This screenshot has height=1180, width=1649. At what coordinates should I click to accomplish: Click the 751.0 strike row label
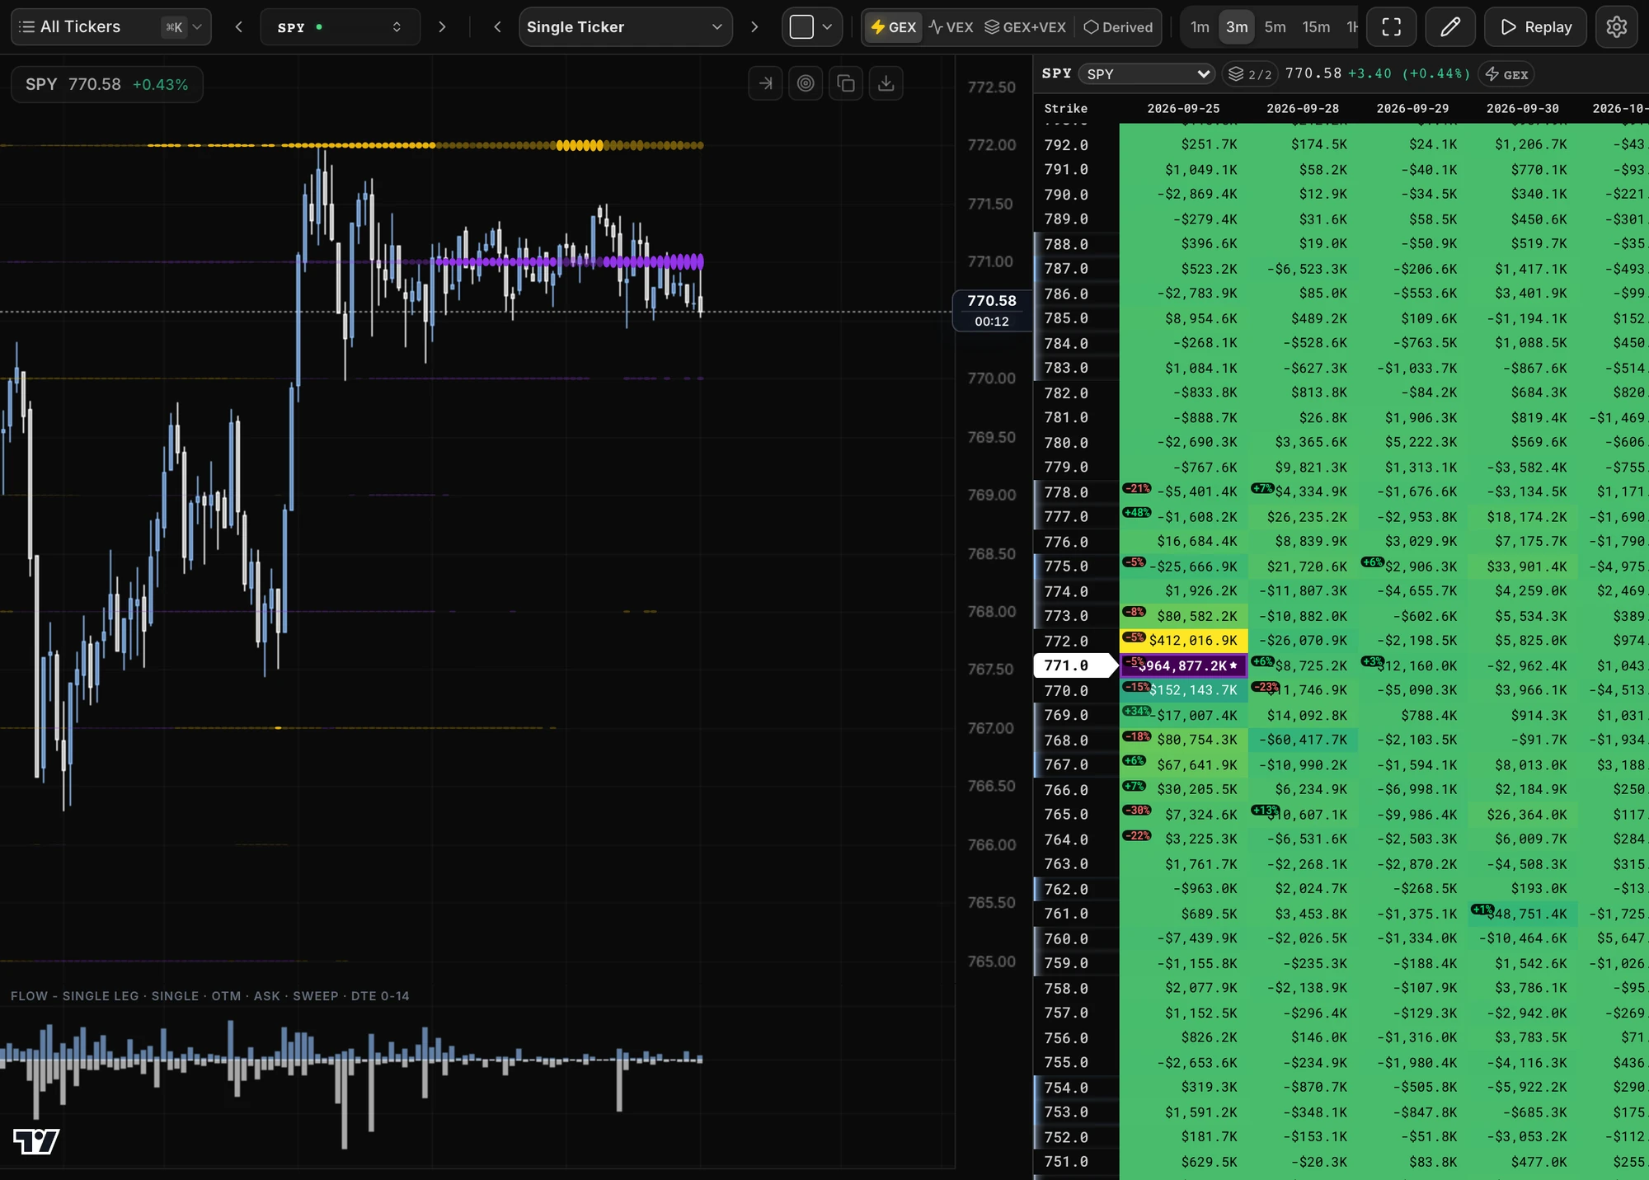(x=1066, y=1162)
